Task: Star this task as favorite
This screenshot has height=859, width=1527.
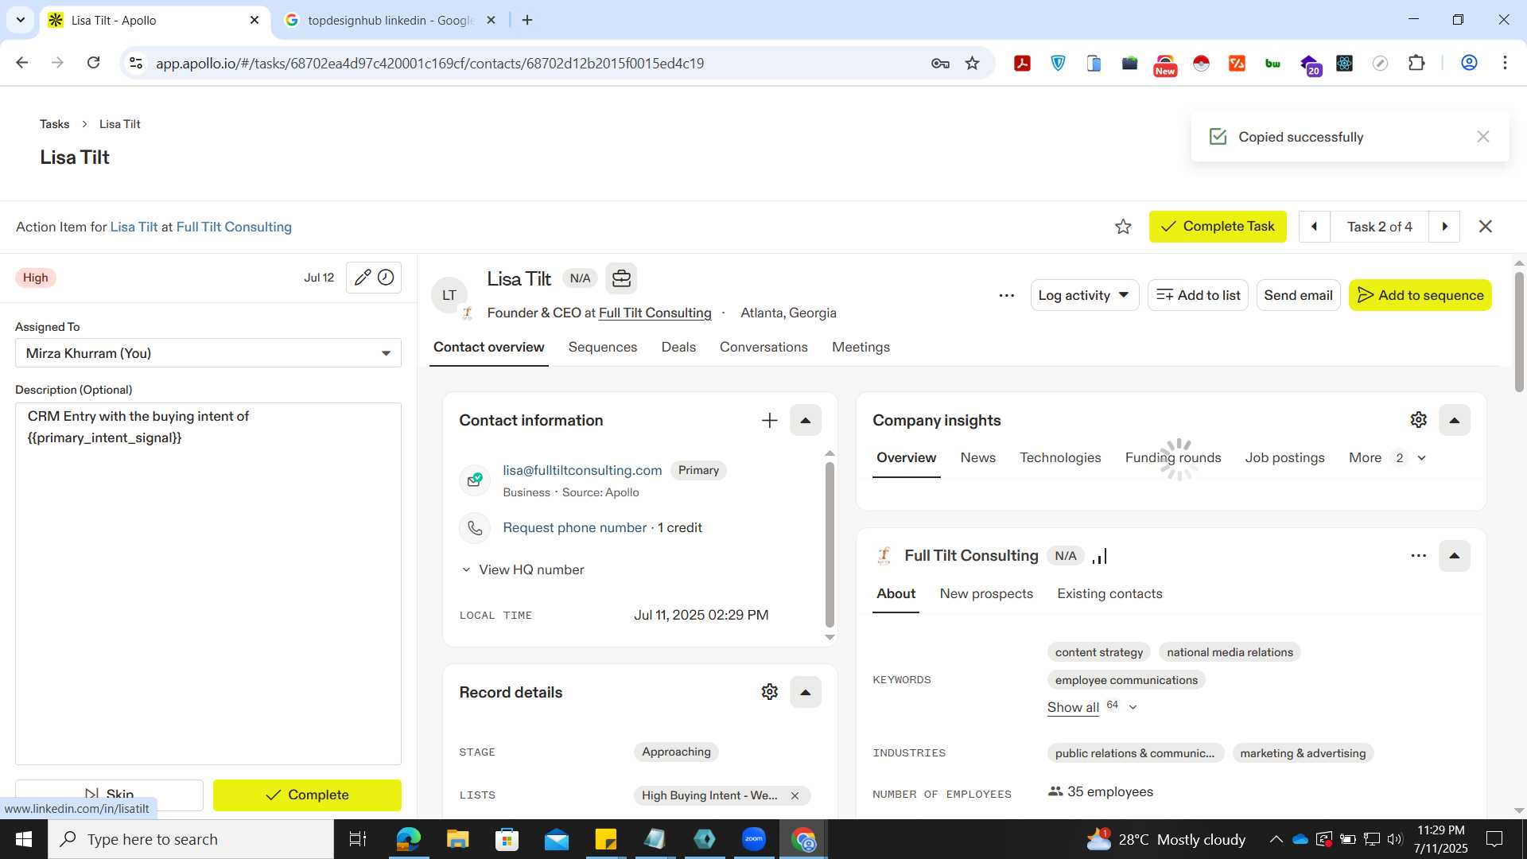Action: [1123, 227]
